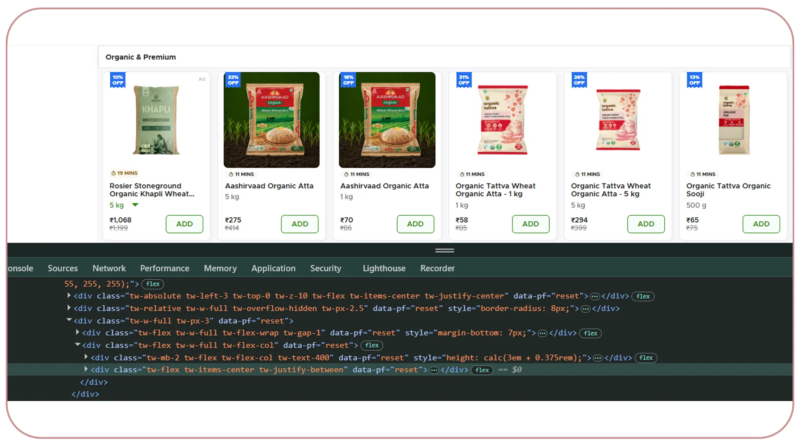Open Aashirvaad Organic Atta 18% off image
This screenshot has height=446, width=800.
(387, 120)
